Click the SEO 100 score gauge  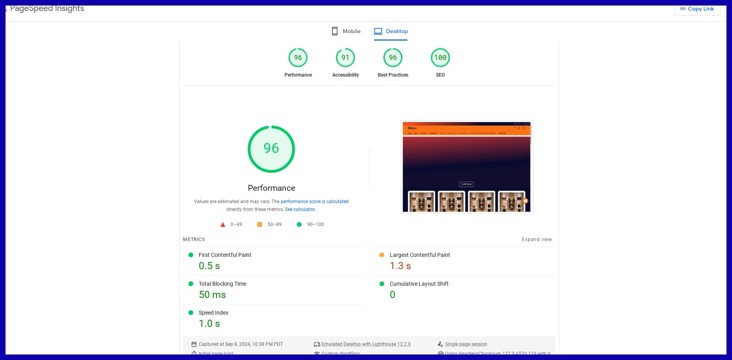(x=440, y=58)
